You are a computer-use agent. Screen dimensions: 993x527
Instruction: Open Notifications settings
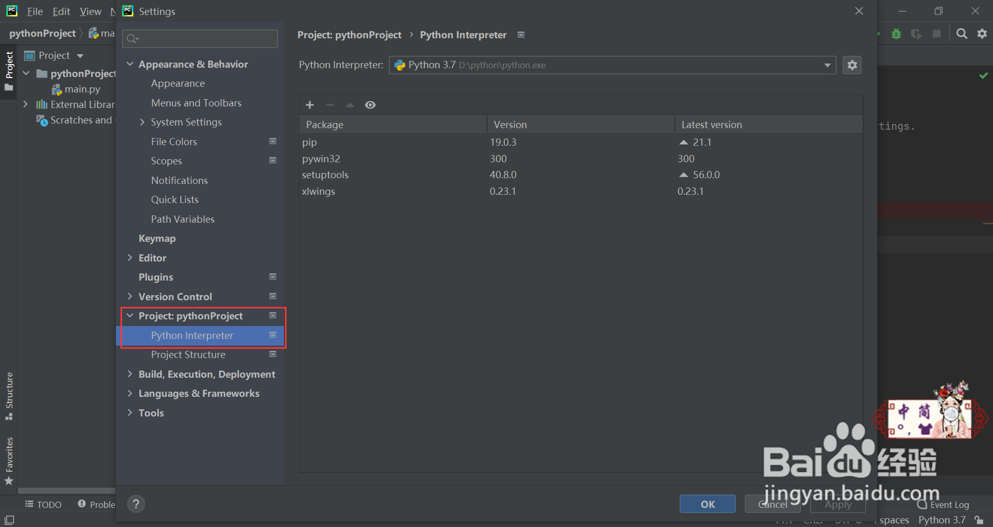(x=179, y=180)
